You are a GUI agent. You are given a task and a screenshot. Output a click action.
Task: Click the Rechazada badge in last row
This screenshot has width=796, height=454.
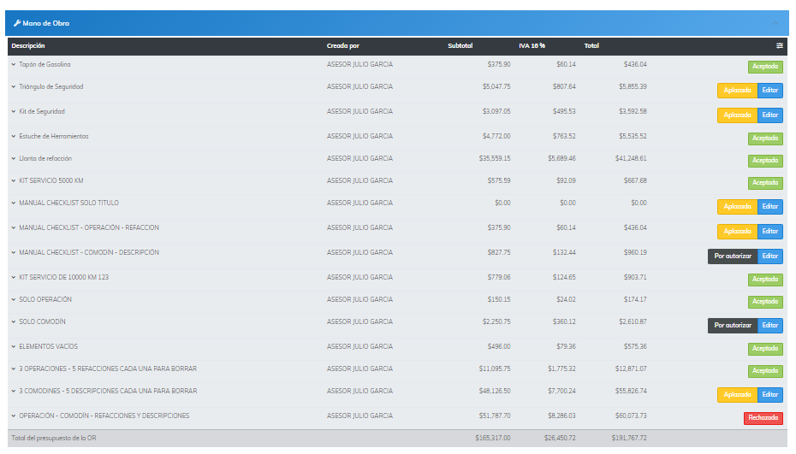(763, 418)
